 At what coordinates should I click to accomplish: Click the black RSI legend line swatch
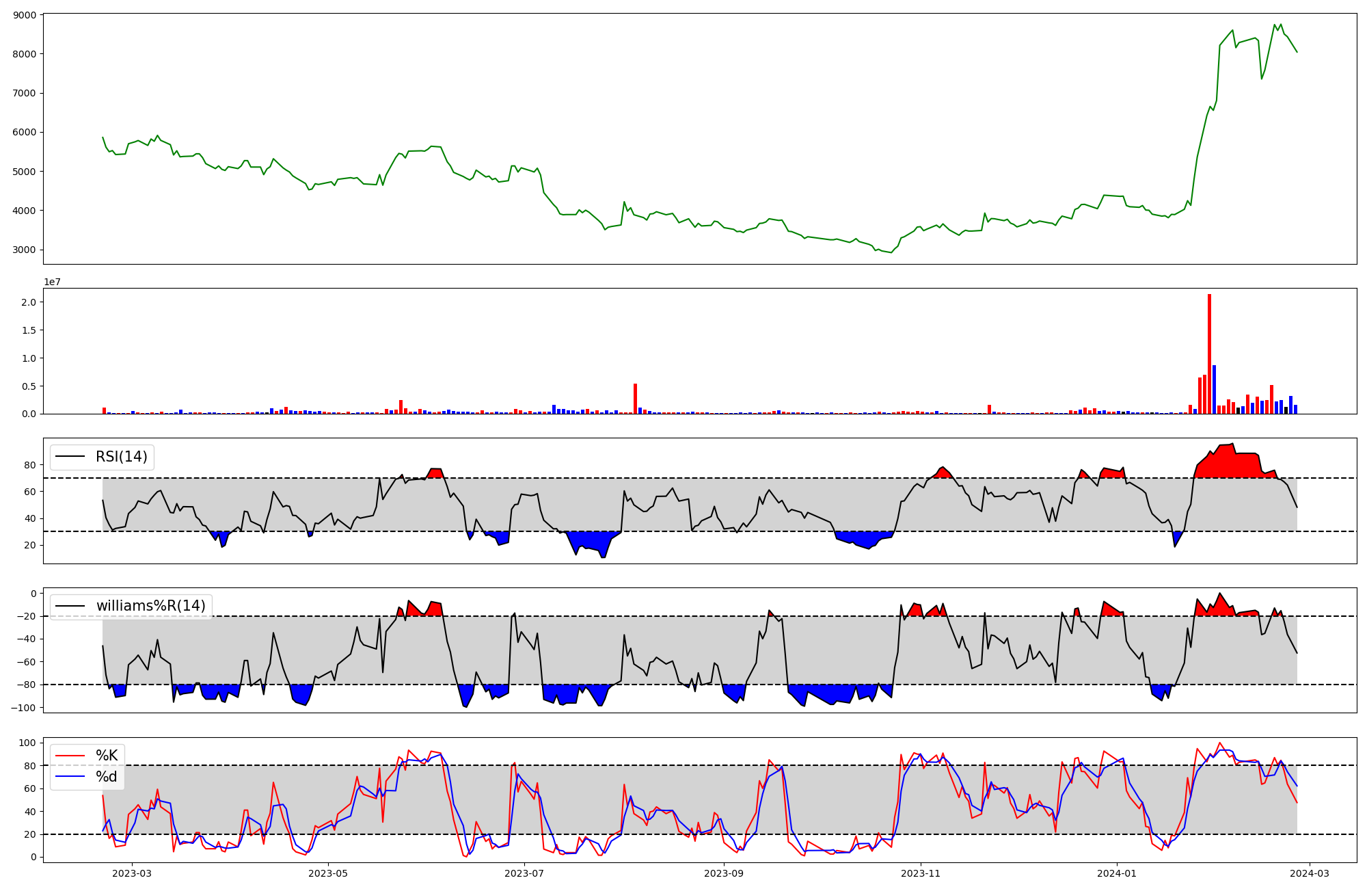pos(70,457)
